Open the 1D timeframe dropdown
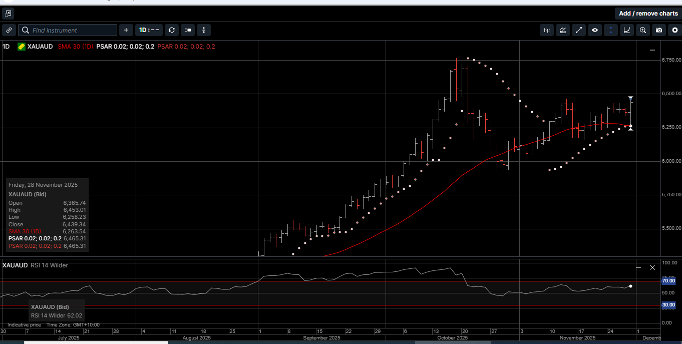682x344 pixels. click(149, 30)
